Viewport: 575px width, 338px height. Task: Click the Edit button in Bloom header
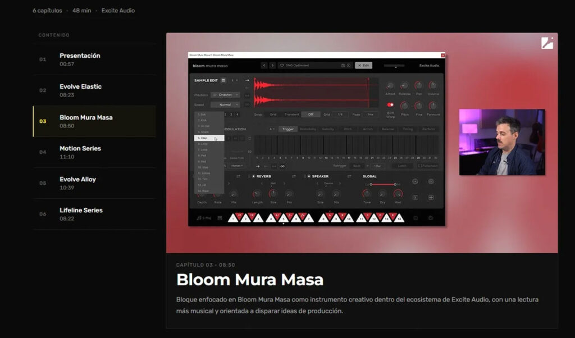point(363,65)
